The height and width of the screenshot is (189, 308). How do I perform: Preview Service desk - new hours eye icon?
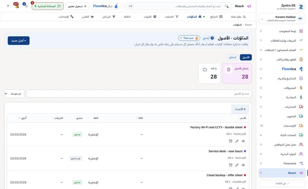click(x=243, y=165)
